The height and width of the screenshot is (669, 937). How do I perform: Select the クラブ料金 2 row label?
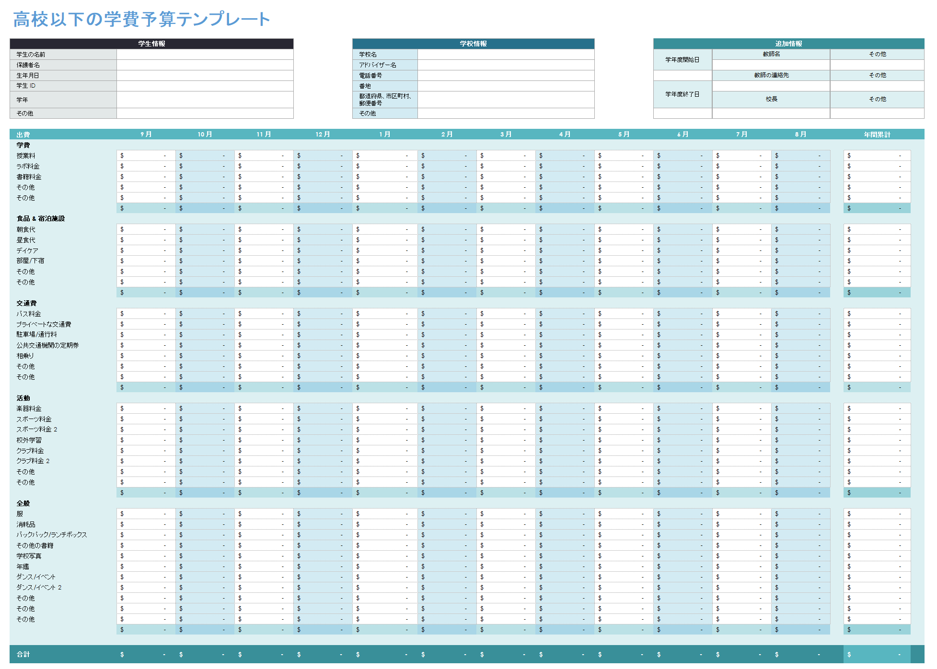[x=33, y=461]
